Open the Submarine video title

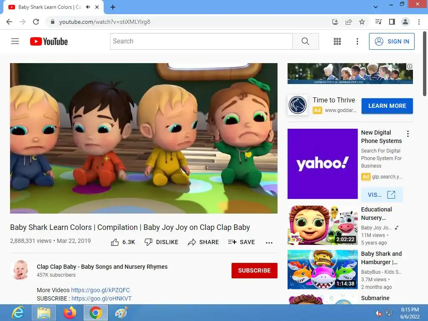[x=375, y=298]
